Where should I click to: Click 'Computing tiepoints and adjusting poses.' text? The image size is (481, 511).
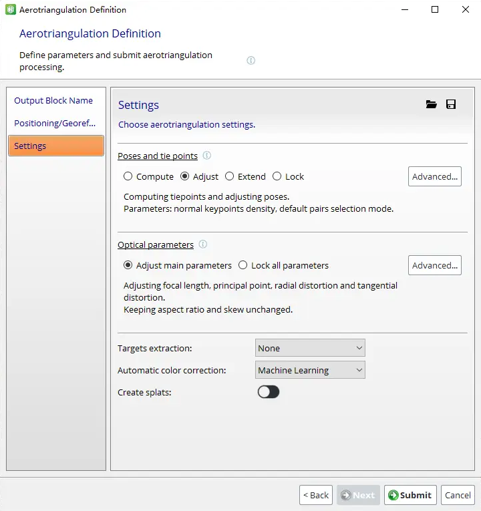(206, 196)
